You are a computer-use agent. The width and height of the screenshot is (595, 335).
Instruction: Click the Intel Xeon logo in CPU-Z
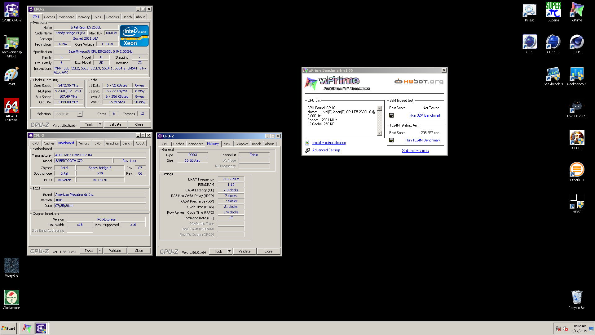134,36
